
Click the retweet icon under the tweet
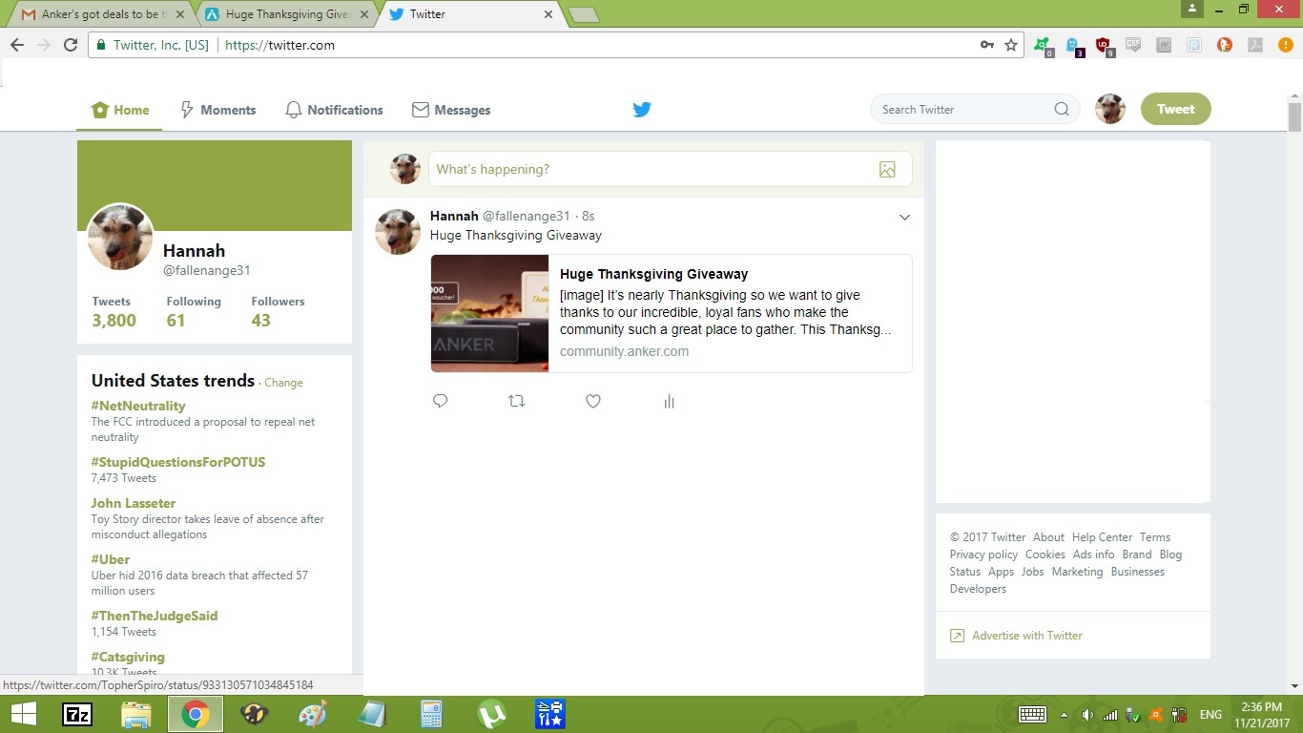pyautogui.click(x=517, y=401)
